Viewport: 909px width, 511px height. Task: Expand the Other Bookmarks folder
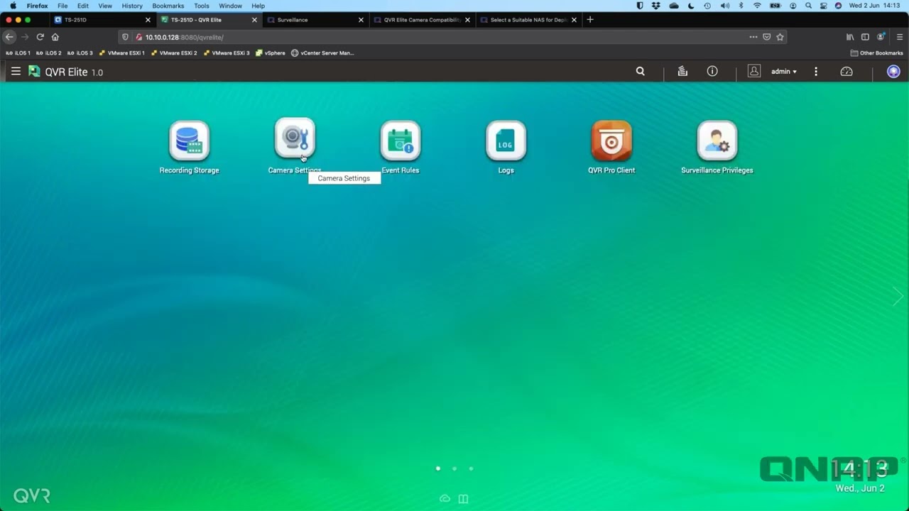(876, 53)
